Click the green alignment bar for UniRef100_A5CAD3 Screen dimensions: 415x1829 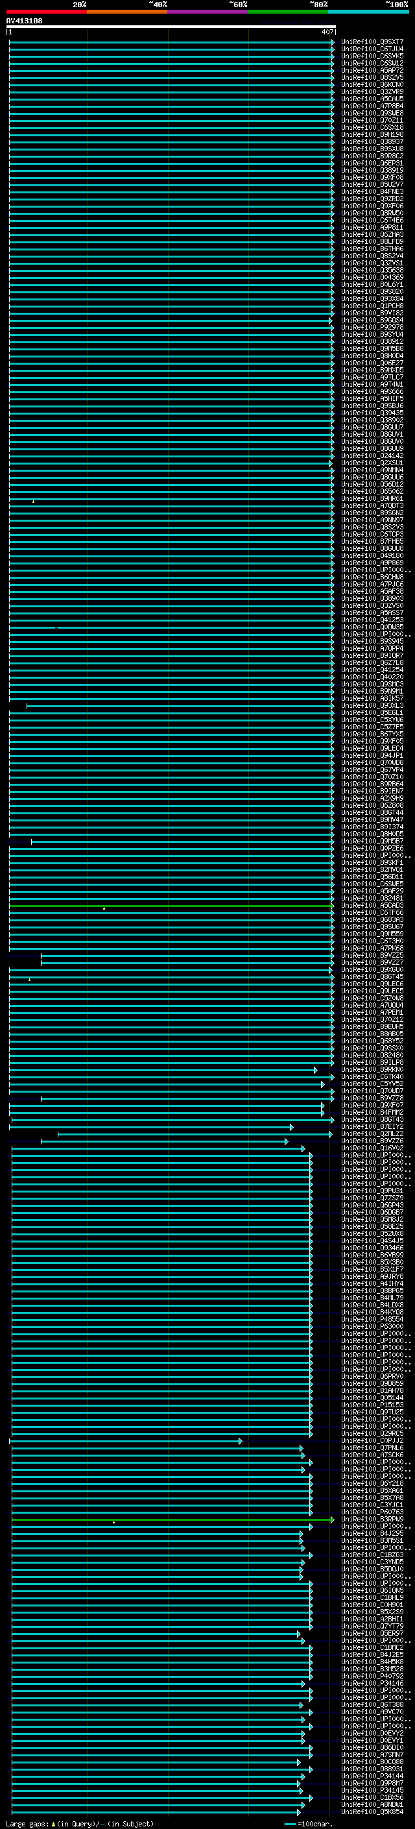(x=171, y=906)
